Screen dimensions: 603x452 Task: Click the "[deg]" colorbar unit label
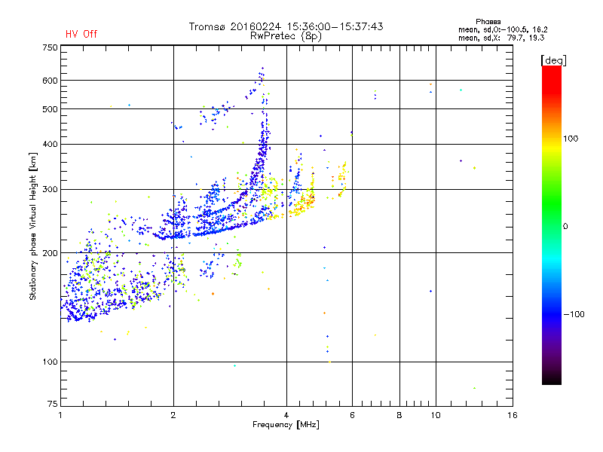[553, 60]
